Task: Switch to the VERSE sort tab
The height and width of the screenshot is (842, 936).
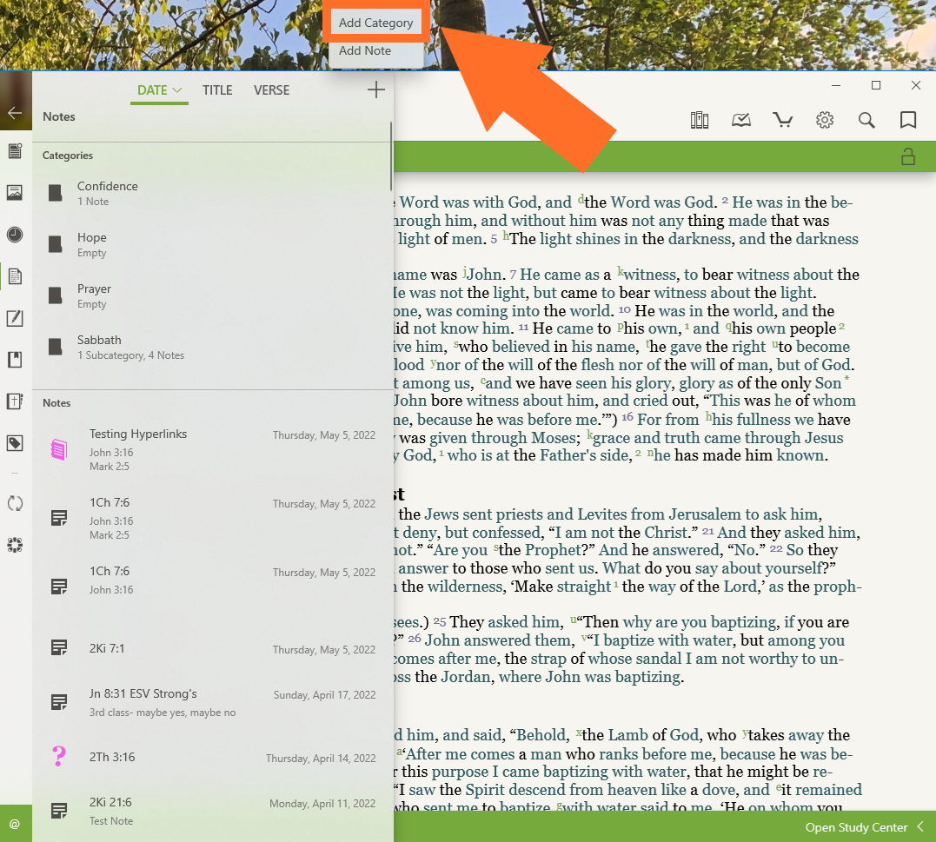Action: click(272, 90)
